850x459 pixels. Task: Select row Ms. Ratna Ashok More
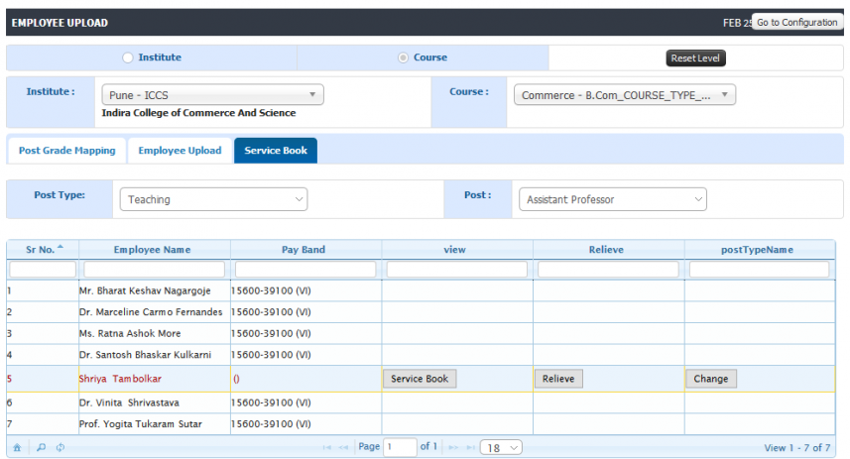tap(421, 333)
